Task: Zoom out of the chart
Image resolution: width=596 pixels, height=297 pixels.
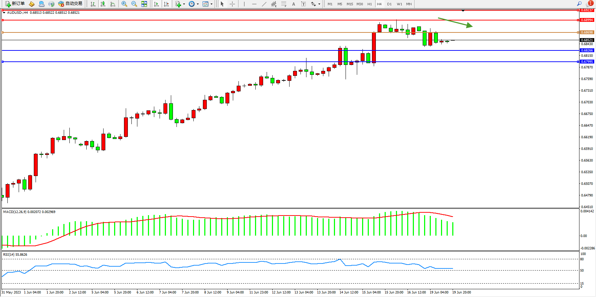Action: pyautogui.click(x=134, y=4)
